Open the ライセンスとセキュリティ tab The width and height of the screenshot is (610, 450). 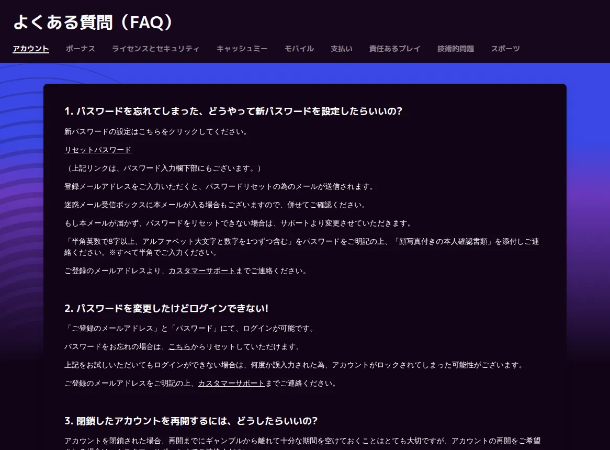[x=155, y=49]
